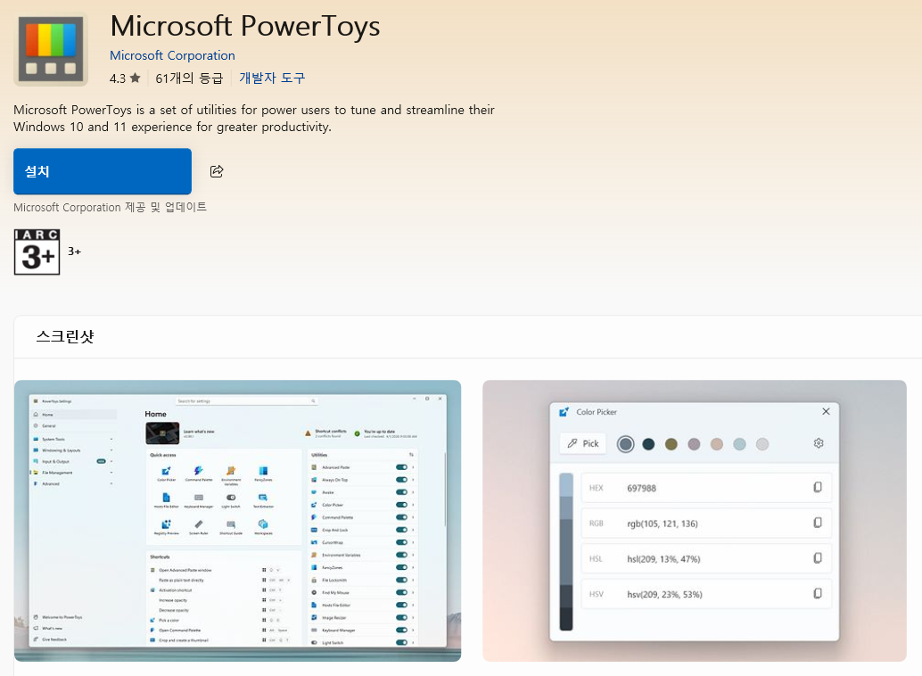Open the 개발자 도구 category link
This screenshot has width=922, height=676.
pyautogui.click(x=272, y=78)
